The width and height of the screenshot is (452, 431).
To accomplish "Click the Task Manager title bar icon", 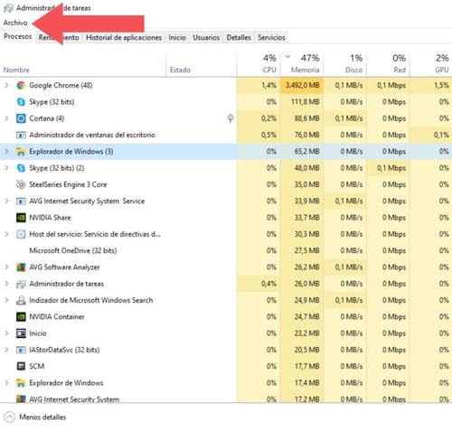I will 8,8.
